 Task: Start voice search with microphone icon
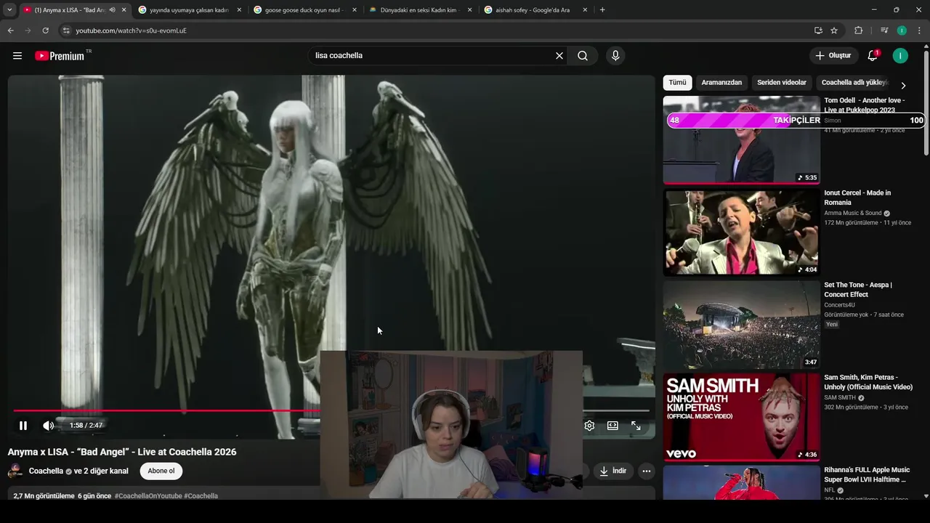615,56
